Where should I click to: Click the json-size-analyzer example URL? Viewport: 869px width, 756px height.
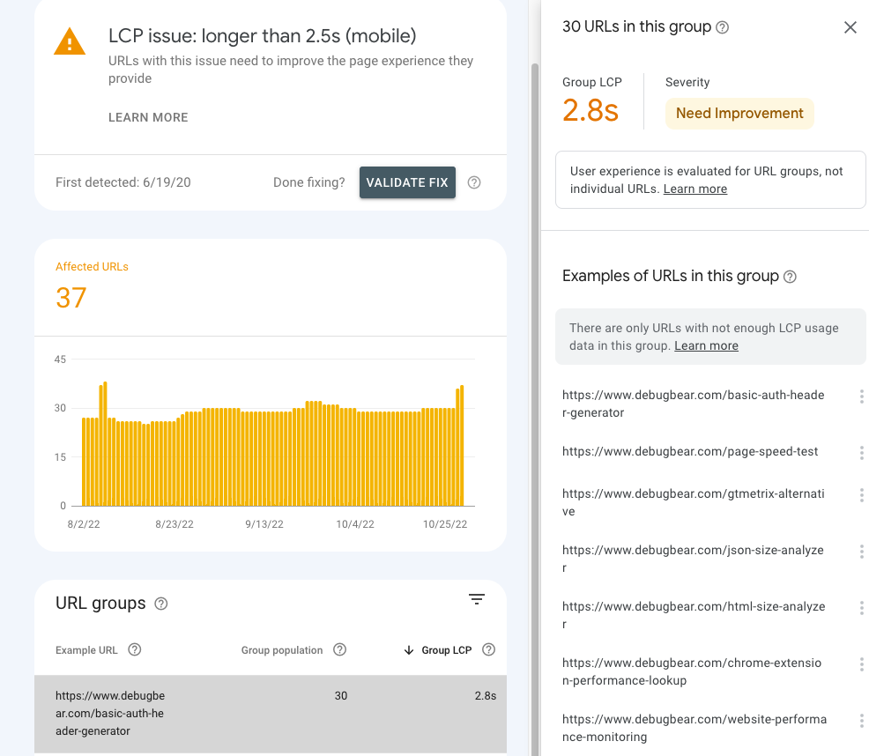pyautogui.click(x=693, y=559)
